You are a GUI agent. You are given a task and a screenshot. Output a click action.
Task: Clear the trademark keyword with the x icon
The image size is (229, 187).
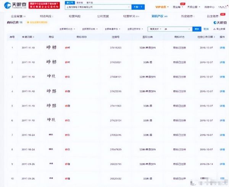(x=189, y=29)
